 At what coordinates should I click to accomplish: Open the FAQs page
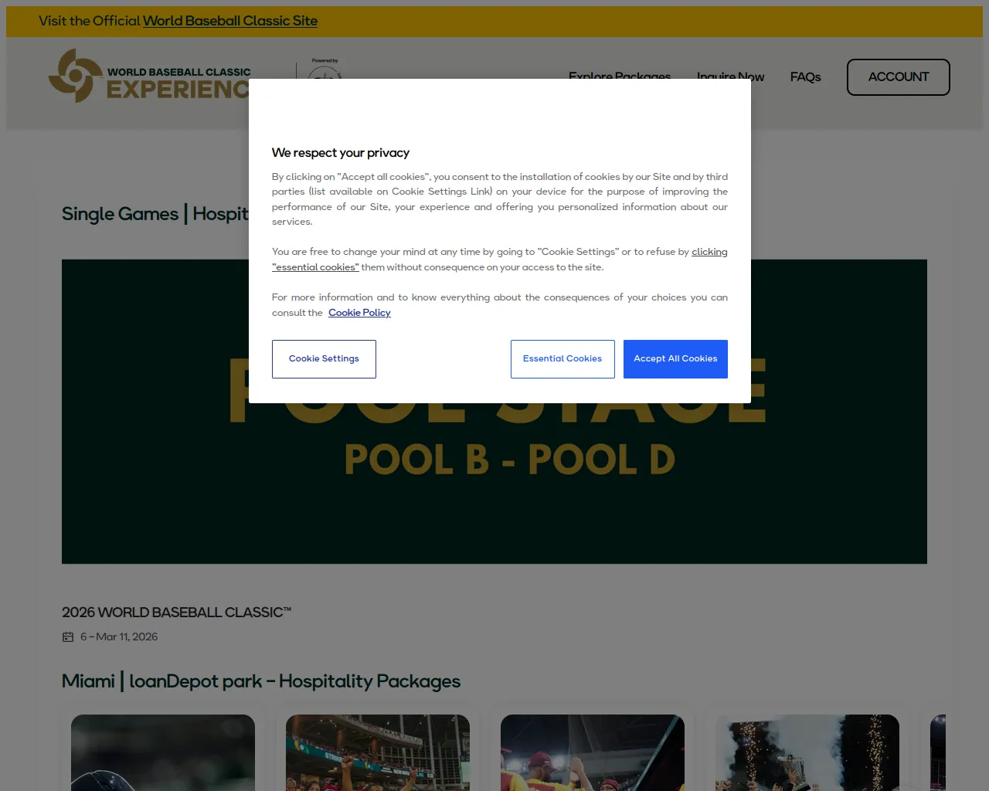pyautogui.click(x=805, y=77)
